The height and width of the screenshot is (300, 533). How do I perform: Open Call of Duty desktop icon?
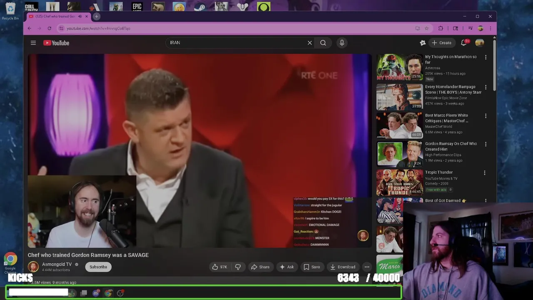tap(31, 6)
